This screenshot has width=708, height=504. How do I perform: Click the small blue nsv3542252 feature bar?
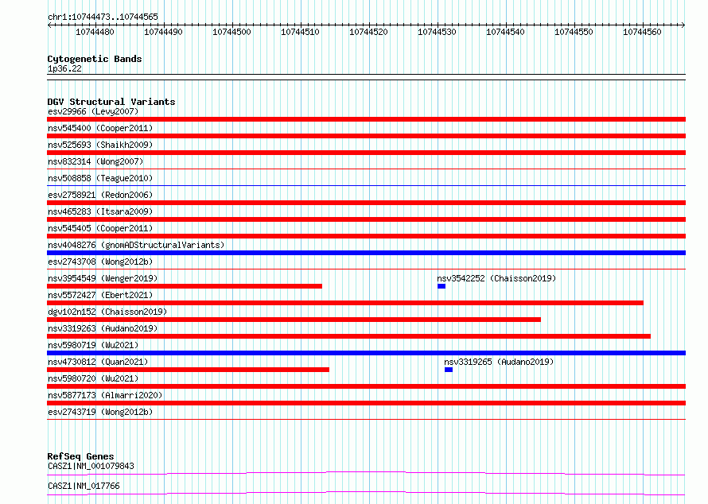coord(442,286)
